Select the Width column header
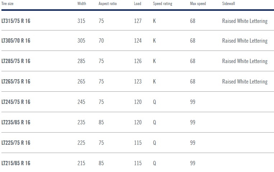The image size is (274, 172). (x=82, y=4)
